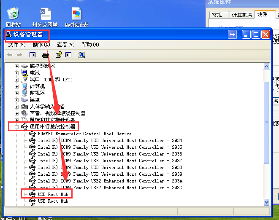Open the MAC地址表 desktop file
Viewport: 279px width, 220px height.
[x=76, y=17]
